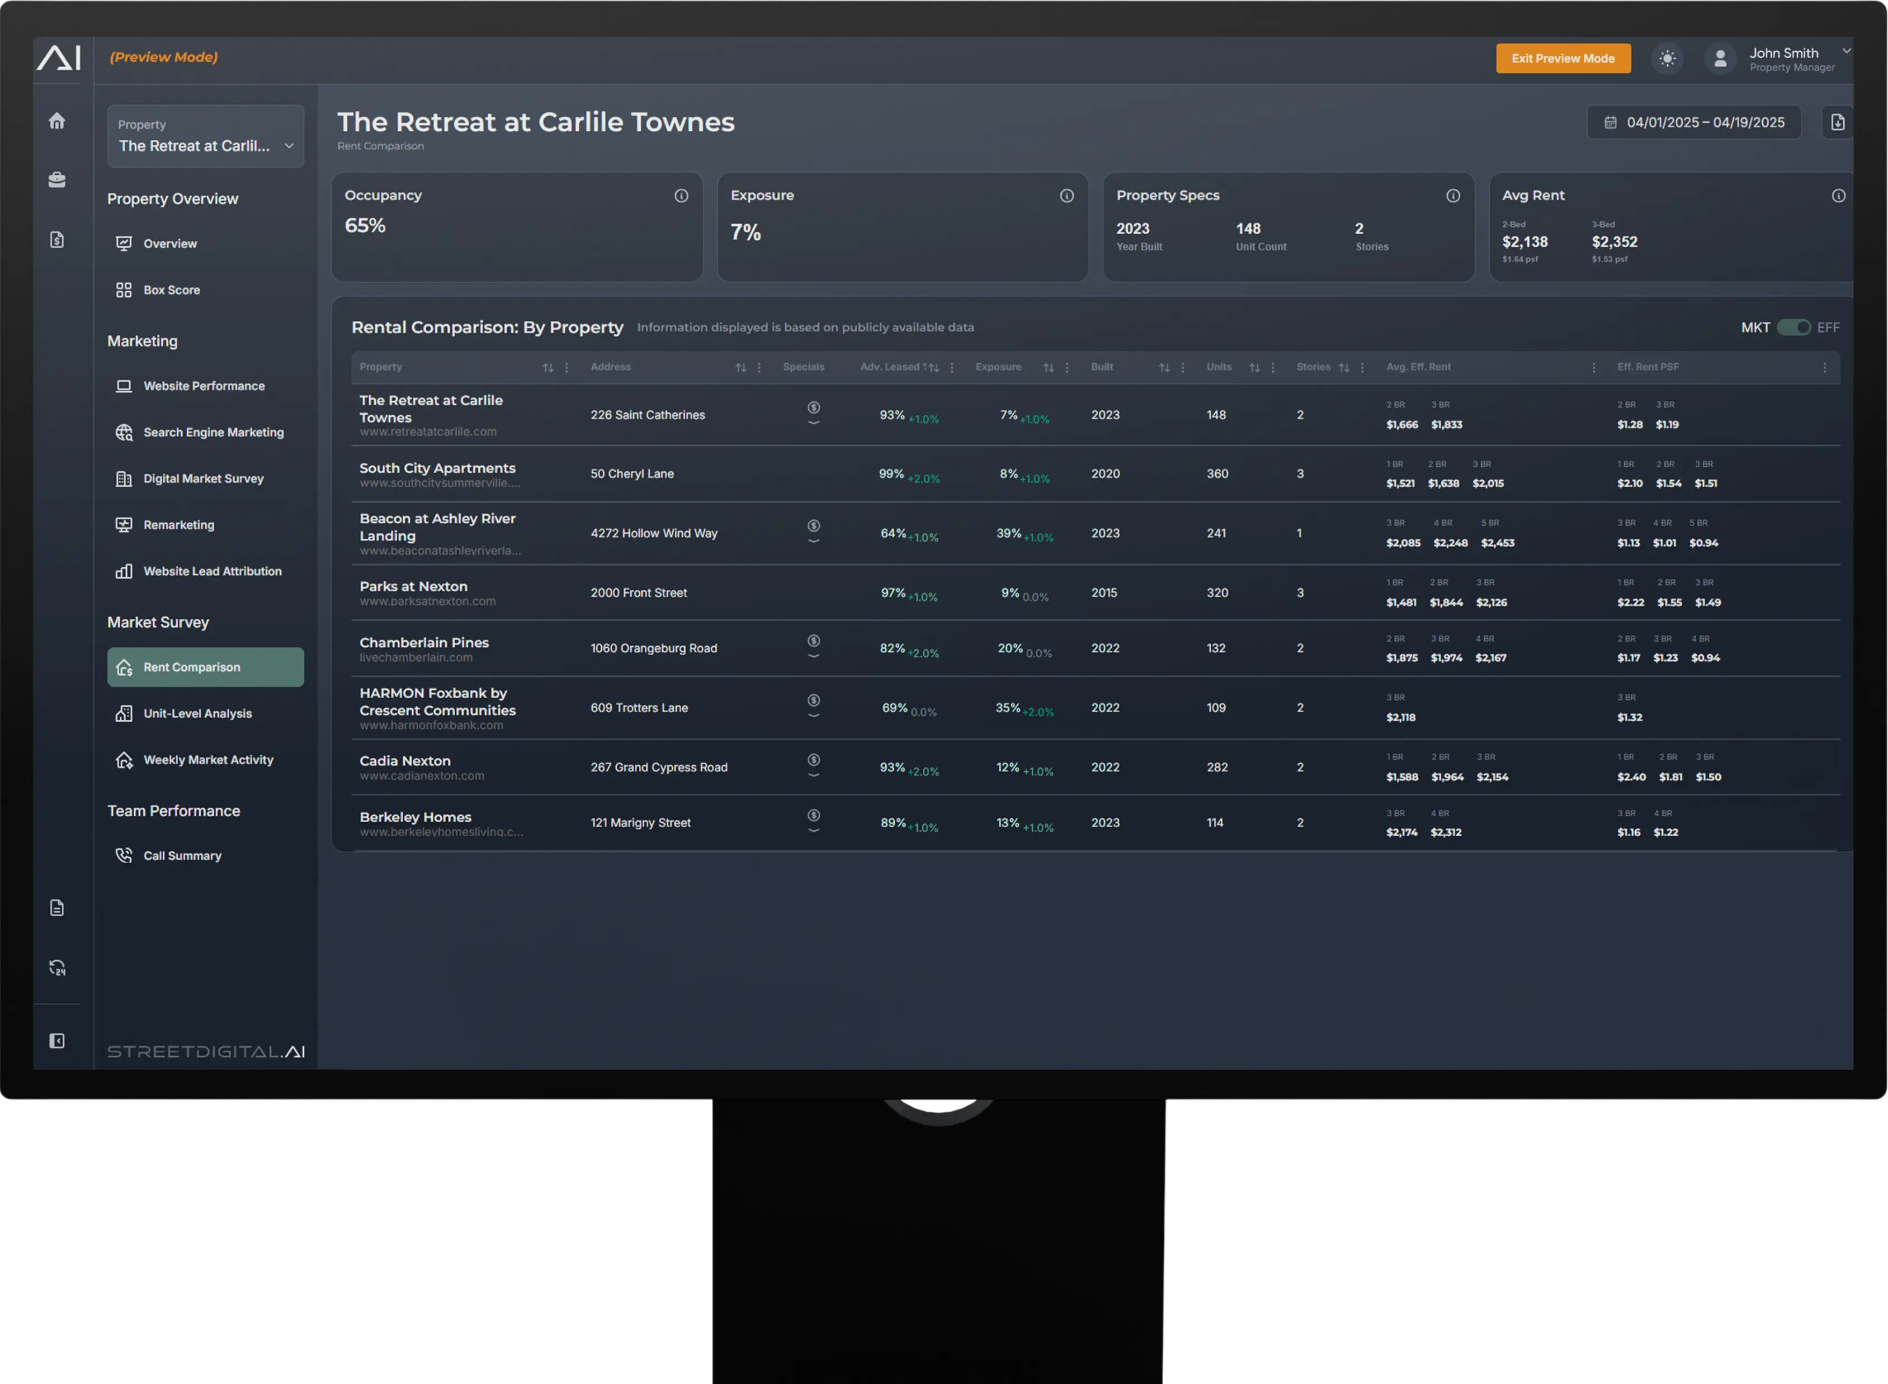Click the AI logo in top-left corner
1888x1384 pixels.
point(59,58)
